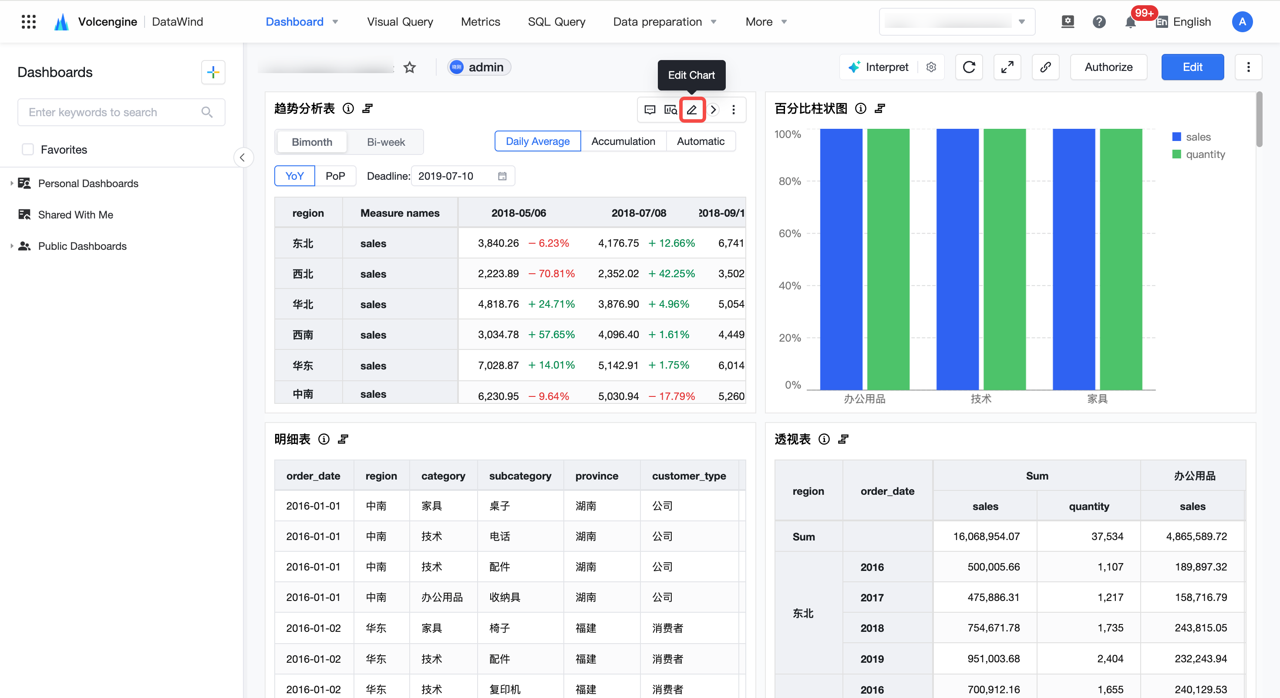Viewport: 1280px width, 698px height.
Task: Open the chart comment icon
Action: point(650,110)
